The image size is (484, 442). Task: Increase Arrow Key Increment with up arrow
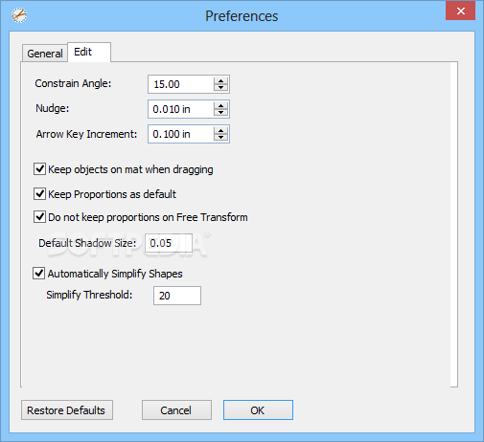pyautogui.click(x=220, y=130)
